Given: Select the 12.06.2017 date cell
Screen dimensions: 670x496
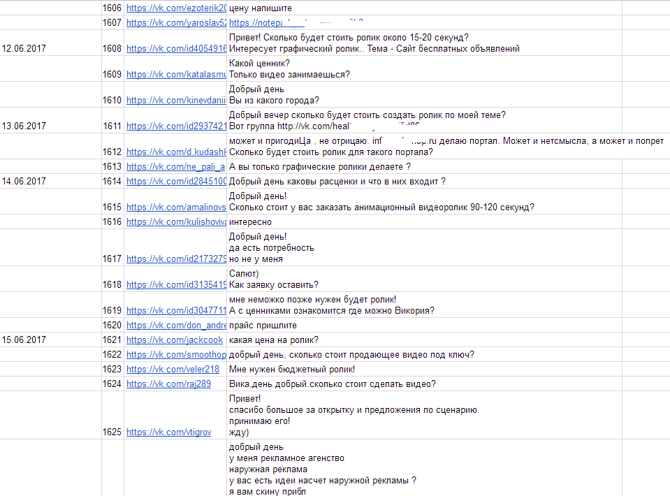Looking at the screenshot, I should [x=50, y=49].
